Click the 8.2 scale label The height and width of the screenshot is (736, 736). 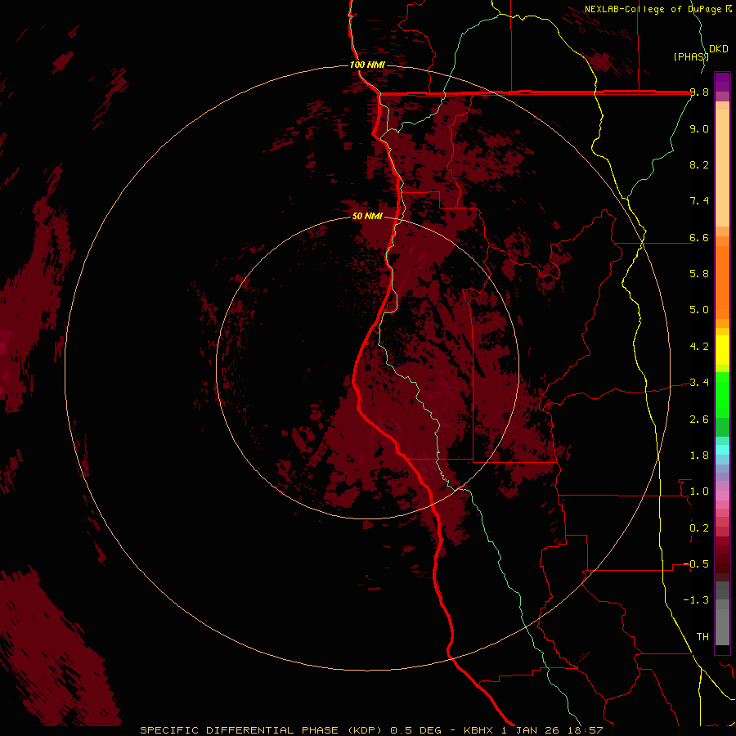[x=699, y=164]
